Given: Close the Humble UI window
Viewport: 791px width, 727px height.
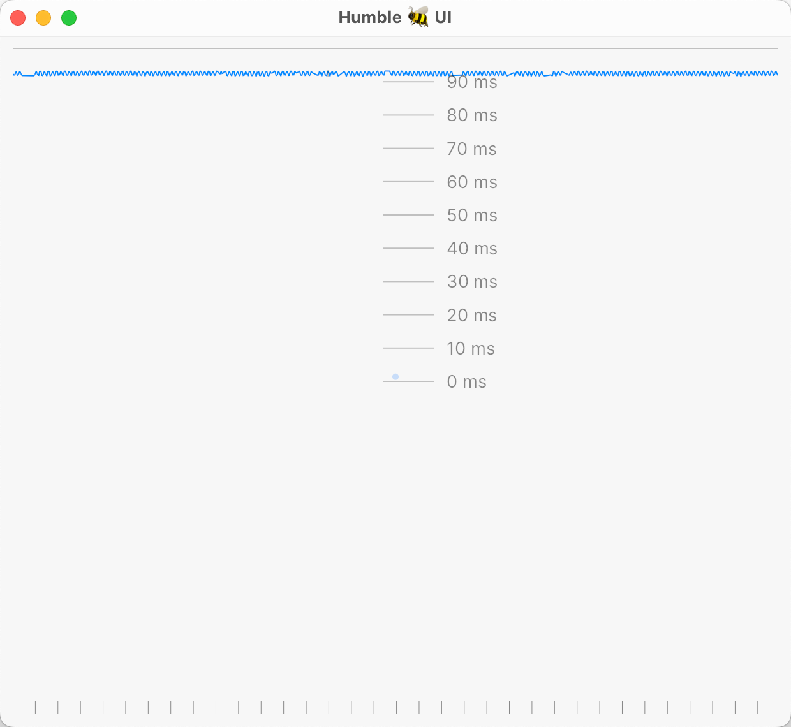Looking at the screenshot, I should [18, 18].
